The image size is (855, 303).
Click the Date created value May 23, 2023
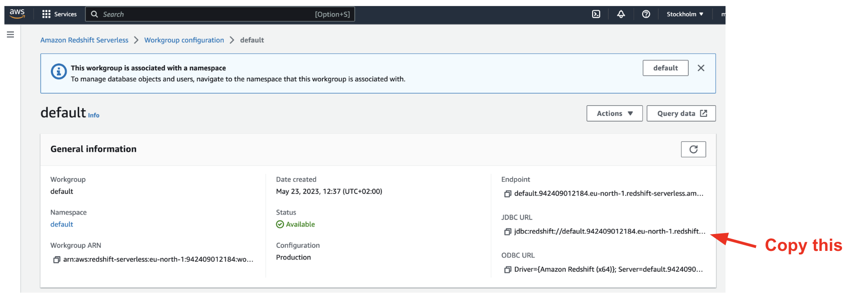(329, 191)
